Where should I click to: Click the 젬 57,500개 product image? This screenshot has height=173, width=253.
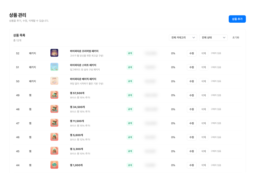click(x=54, y=95)
